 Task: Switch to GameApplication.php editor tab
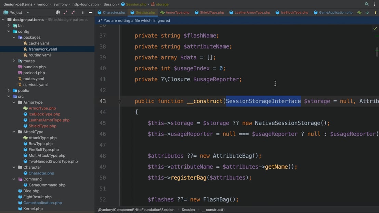(333, 12)
